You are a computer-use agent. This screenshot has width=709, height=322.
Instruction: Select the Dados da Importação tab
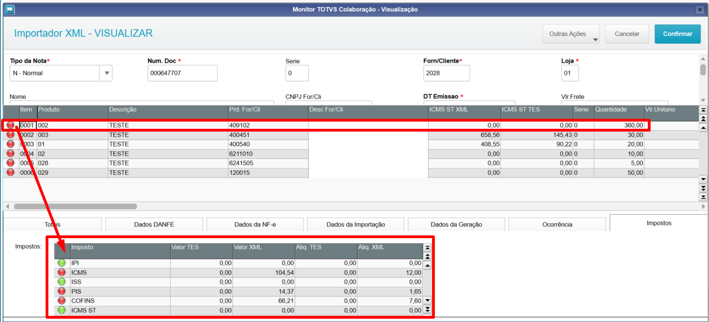tap(356, 225)
